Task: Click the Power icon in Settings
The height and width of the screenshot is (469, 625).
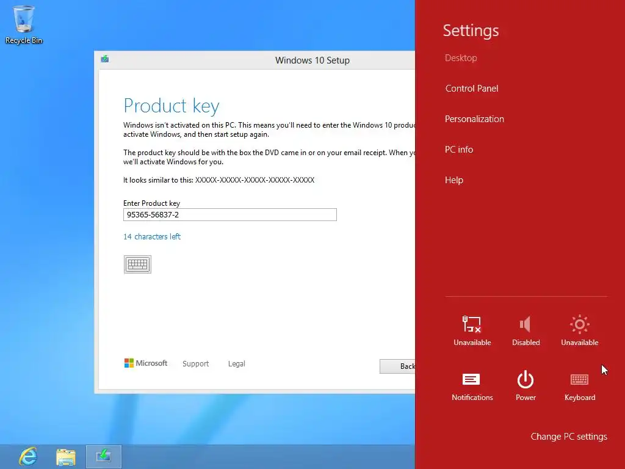Action: (526, 386)
